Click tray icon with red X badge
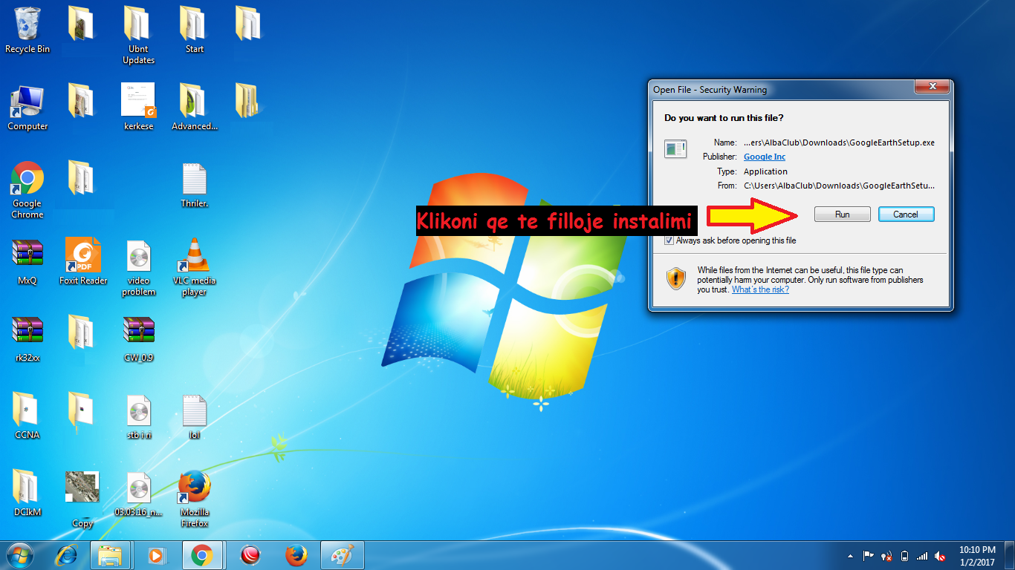1015x570 pixels. [x=886, y=556]
